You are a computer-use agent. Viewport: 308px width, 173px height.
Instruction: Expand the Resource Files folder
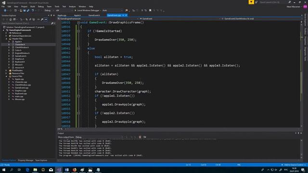click(x=6, y=74)
